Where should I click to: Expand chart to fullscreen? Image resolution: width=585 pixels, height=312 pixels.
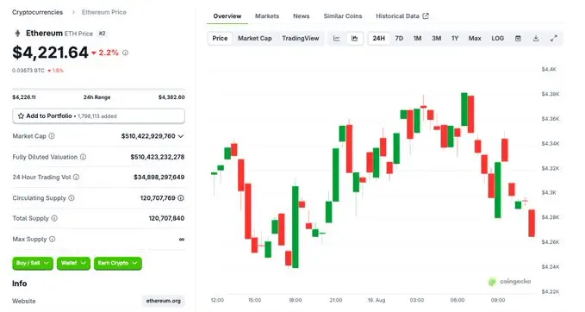(554, 39)
